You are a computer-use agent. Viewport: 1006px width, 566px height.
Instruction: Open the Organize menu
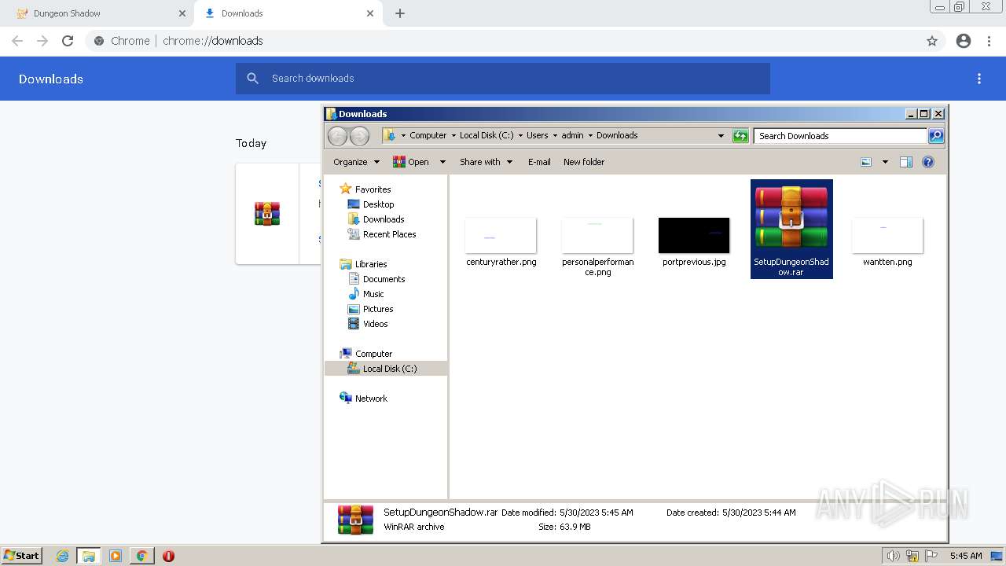click(356, 162)
